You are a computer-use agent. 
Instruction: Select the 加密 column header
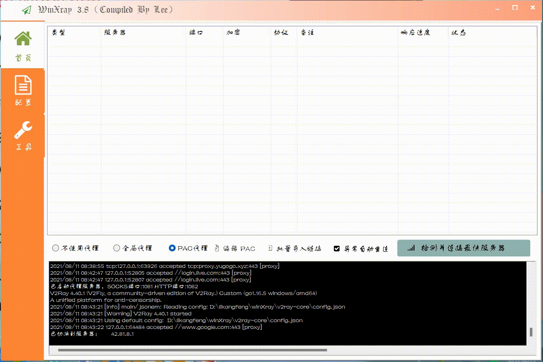[x=247, y=33]
